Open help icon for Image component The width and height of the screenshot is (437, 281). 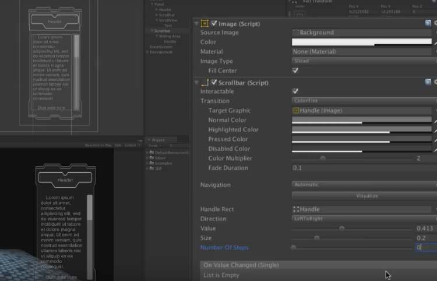428,23
